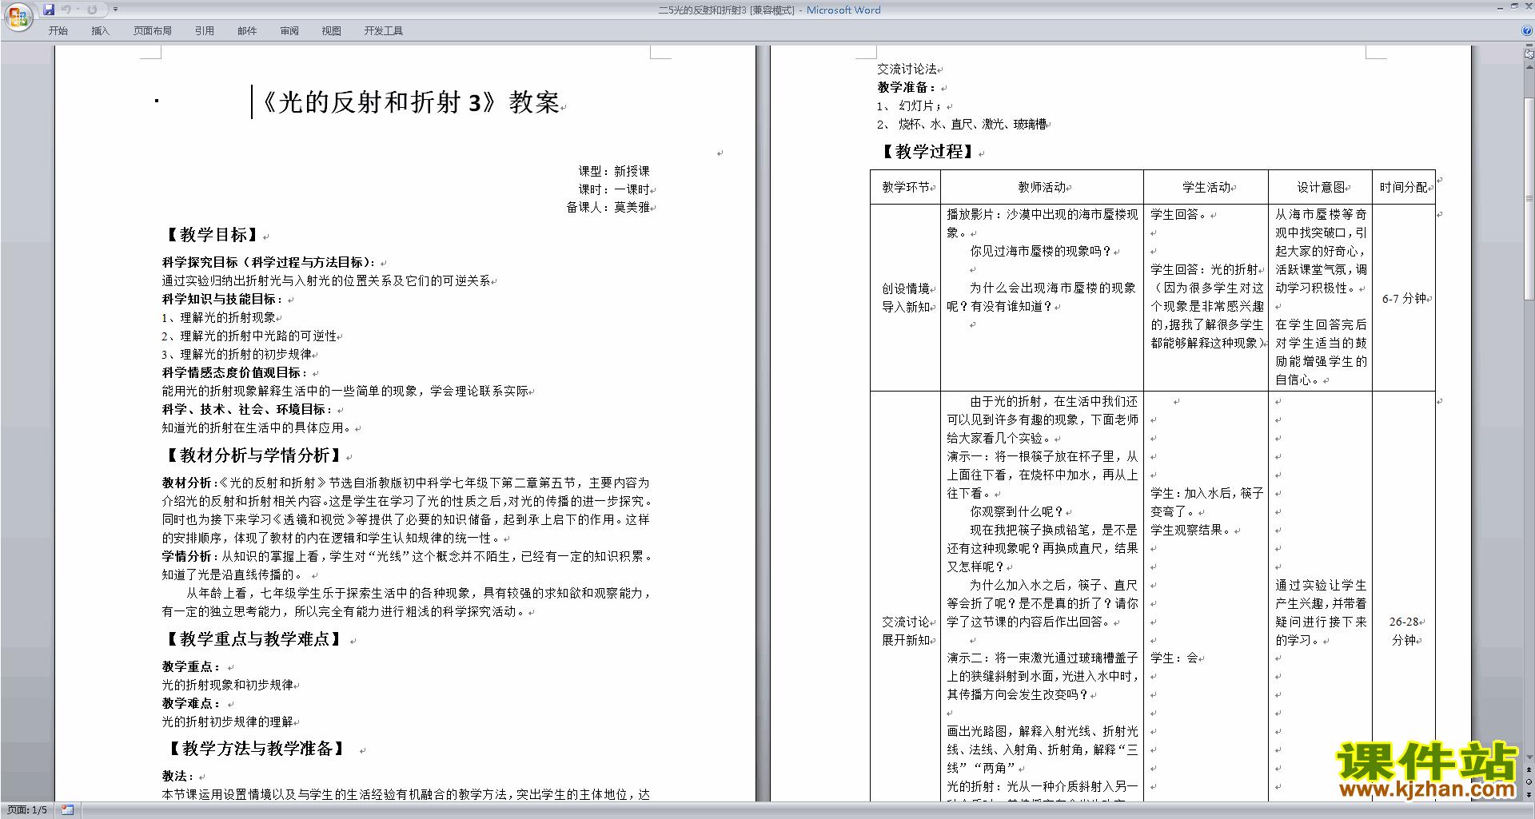Click the 教师活动 table header cell
Image resolution: width=1535 pixels, height=819 pixels.
click(1042, 187)
